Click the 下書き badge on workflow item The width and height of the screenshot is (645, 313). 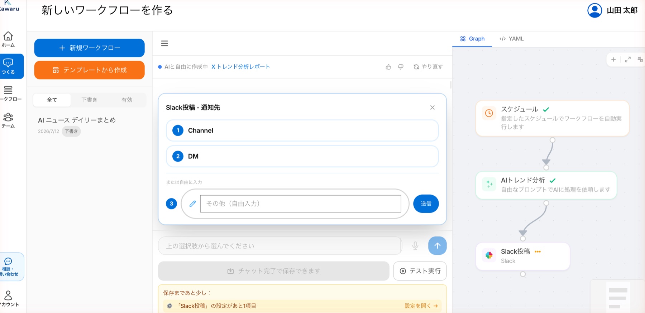[71, 131]
